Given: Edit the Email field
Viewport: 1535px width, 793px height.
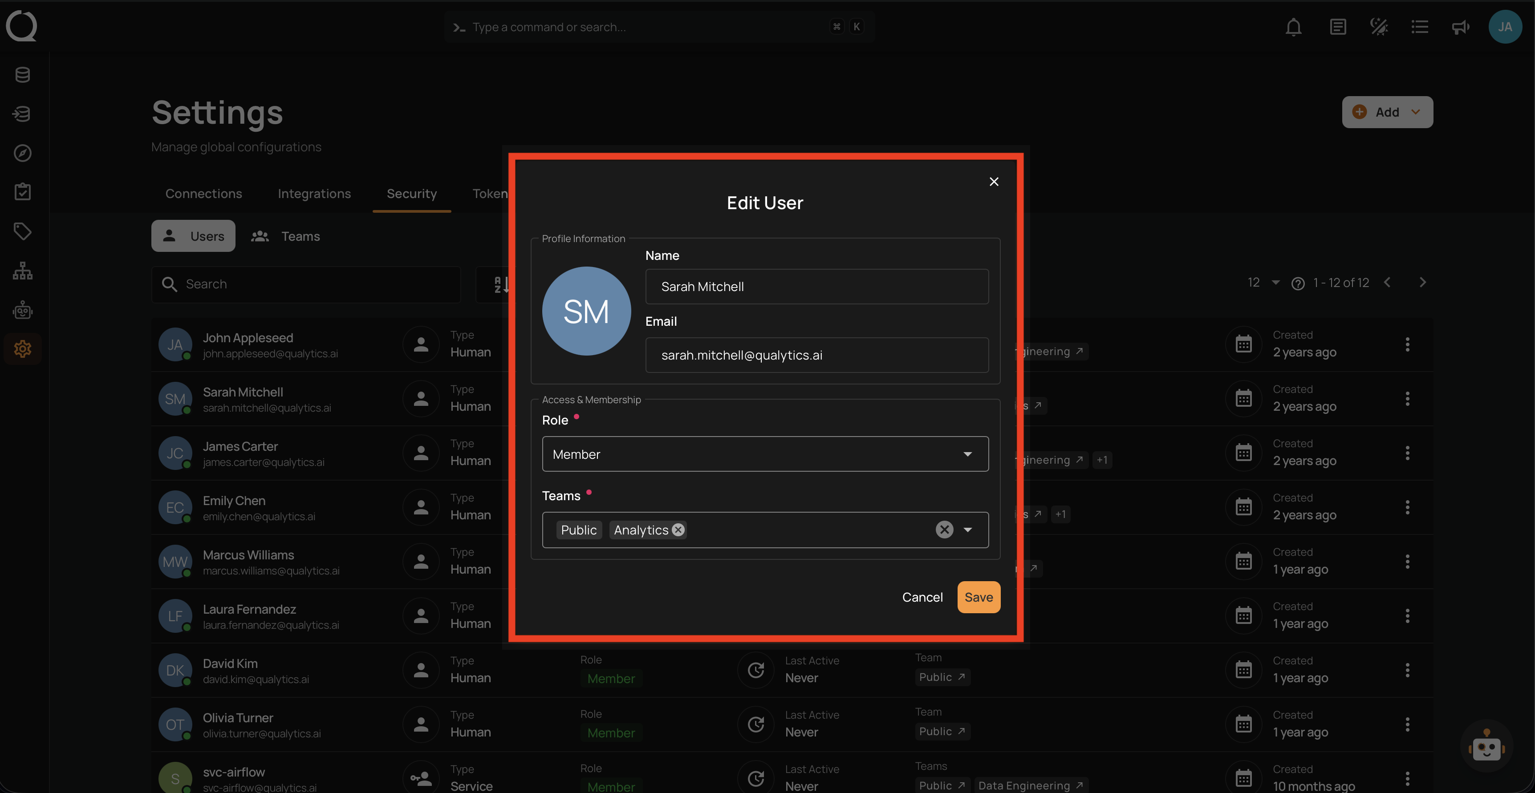Looking at the screenshot, I should click(817, 355).
